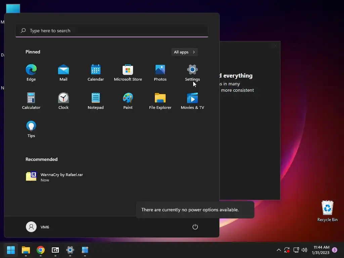The width and height of the screenshot is (344, 258).
Task: Click the Recommended section heading
Action: [x=41, y=159]
